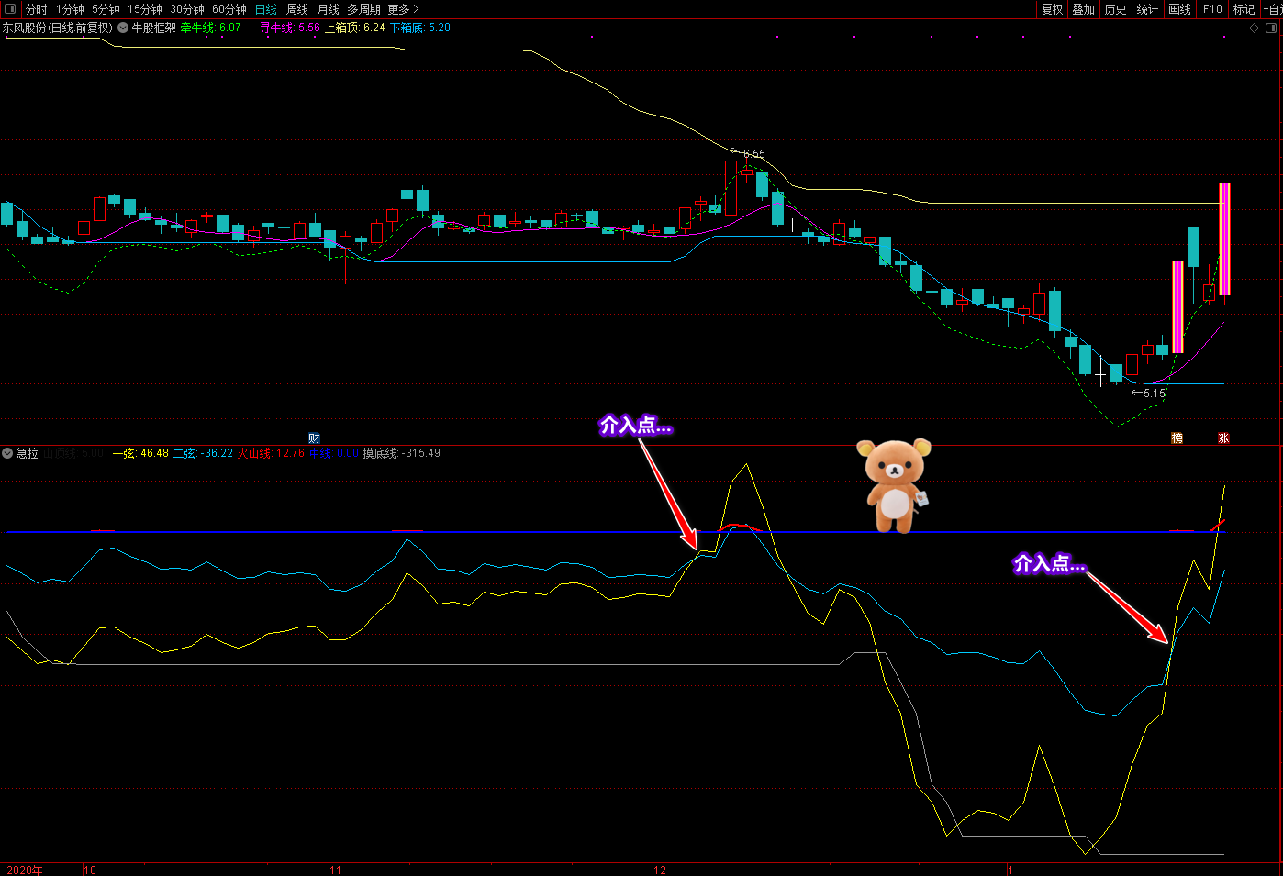Click the 榜 ranking marker icon

(1177, 438)
